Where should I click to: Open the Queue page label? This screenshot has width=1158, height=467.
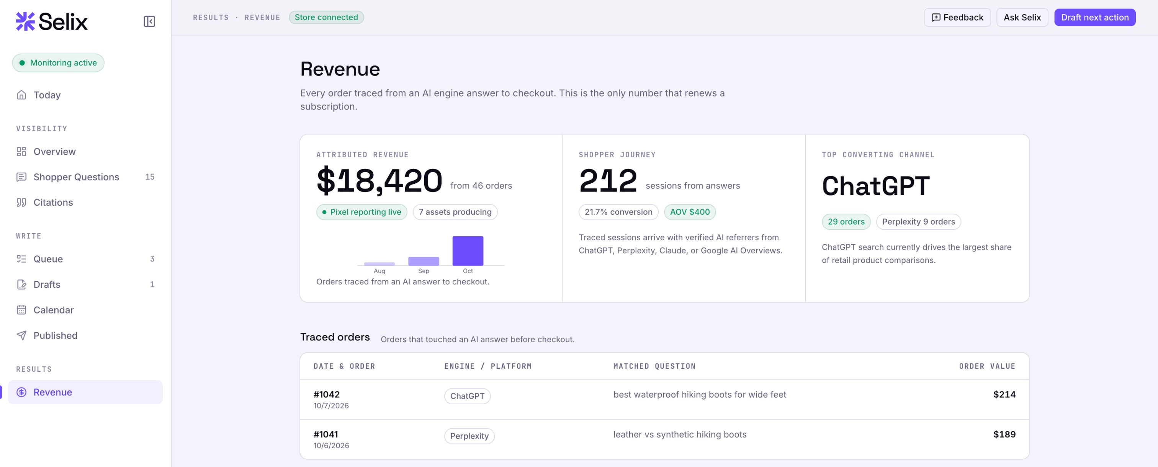coord(48,259)
